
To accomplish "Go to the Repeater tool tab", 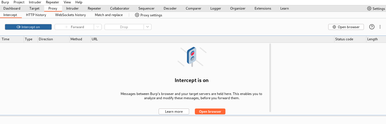I will (94, 8).
